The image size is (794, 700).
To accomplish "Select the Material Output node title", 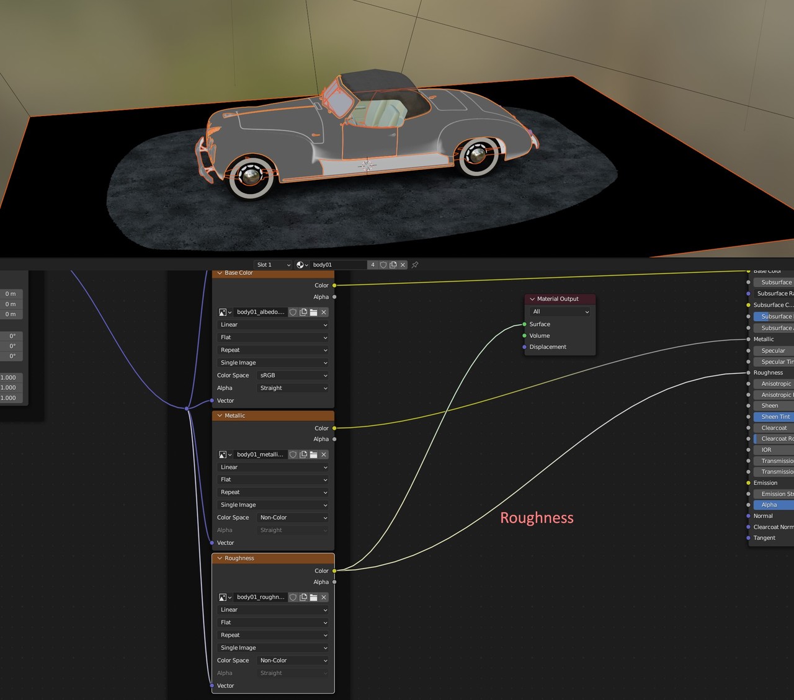I will pos(558,299).
